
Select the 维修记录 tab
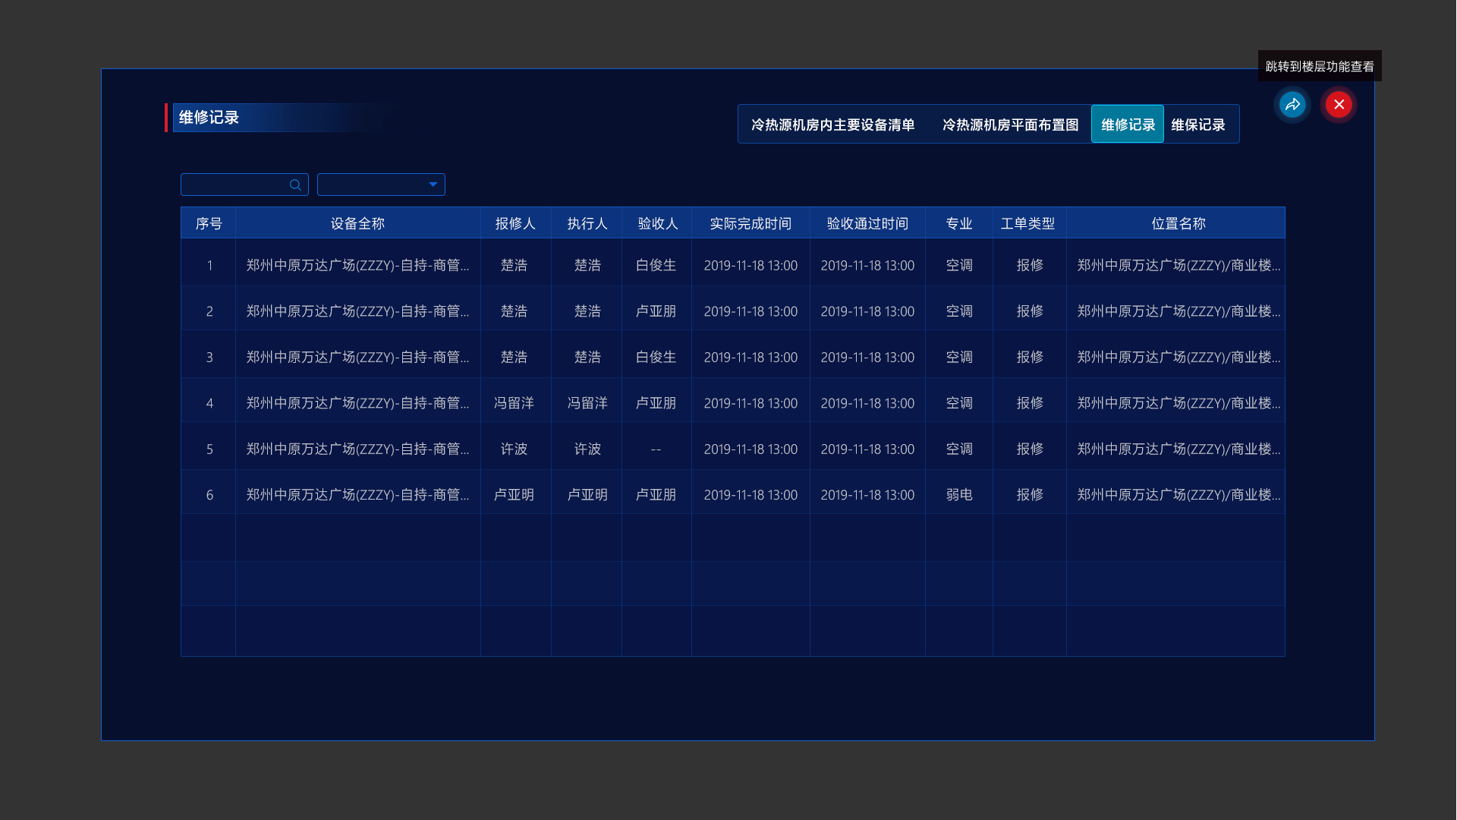(1128, 125)
